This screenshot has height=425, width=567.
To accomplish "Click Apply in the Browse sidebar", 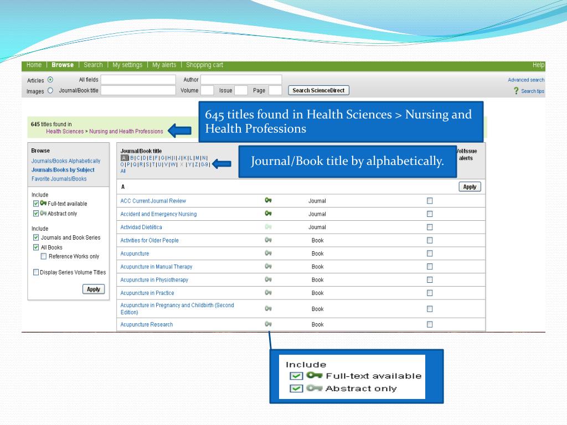I will tap(93, 289).
